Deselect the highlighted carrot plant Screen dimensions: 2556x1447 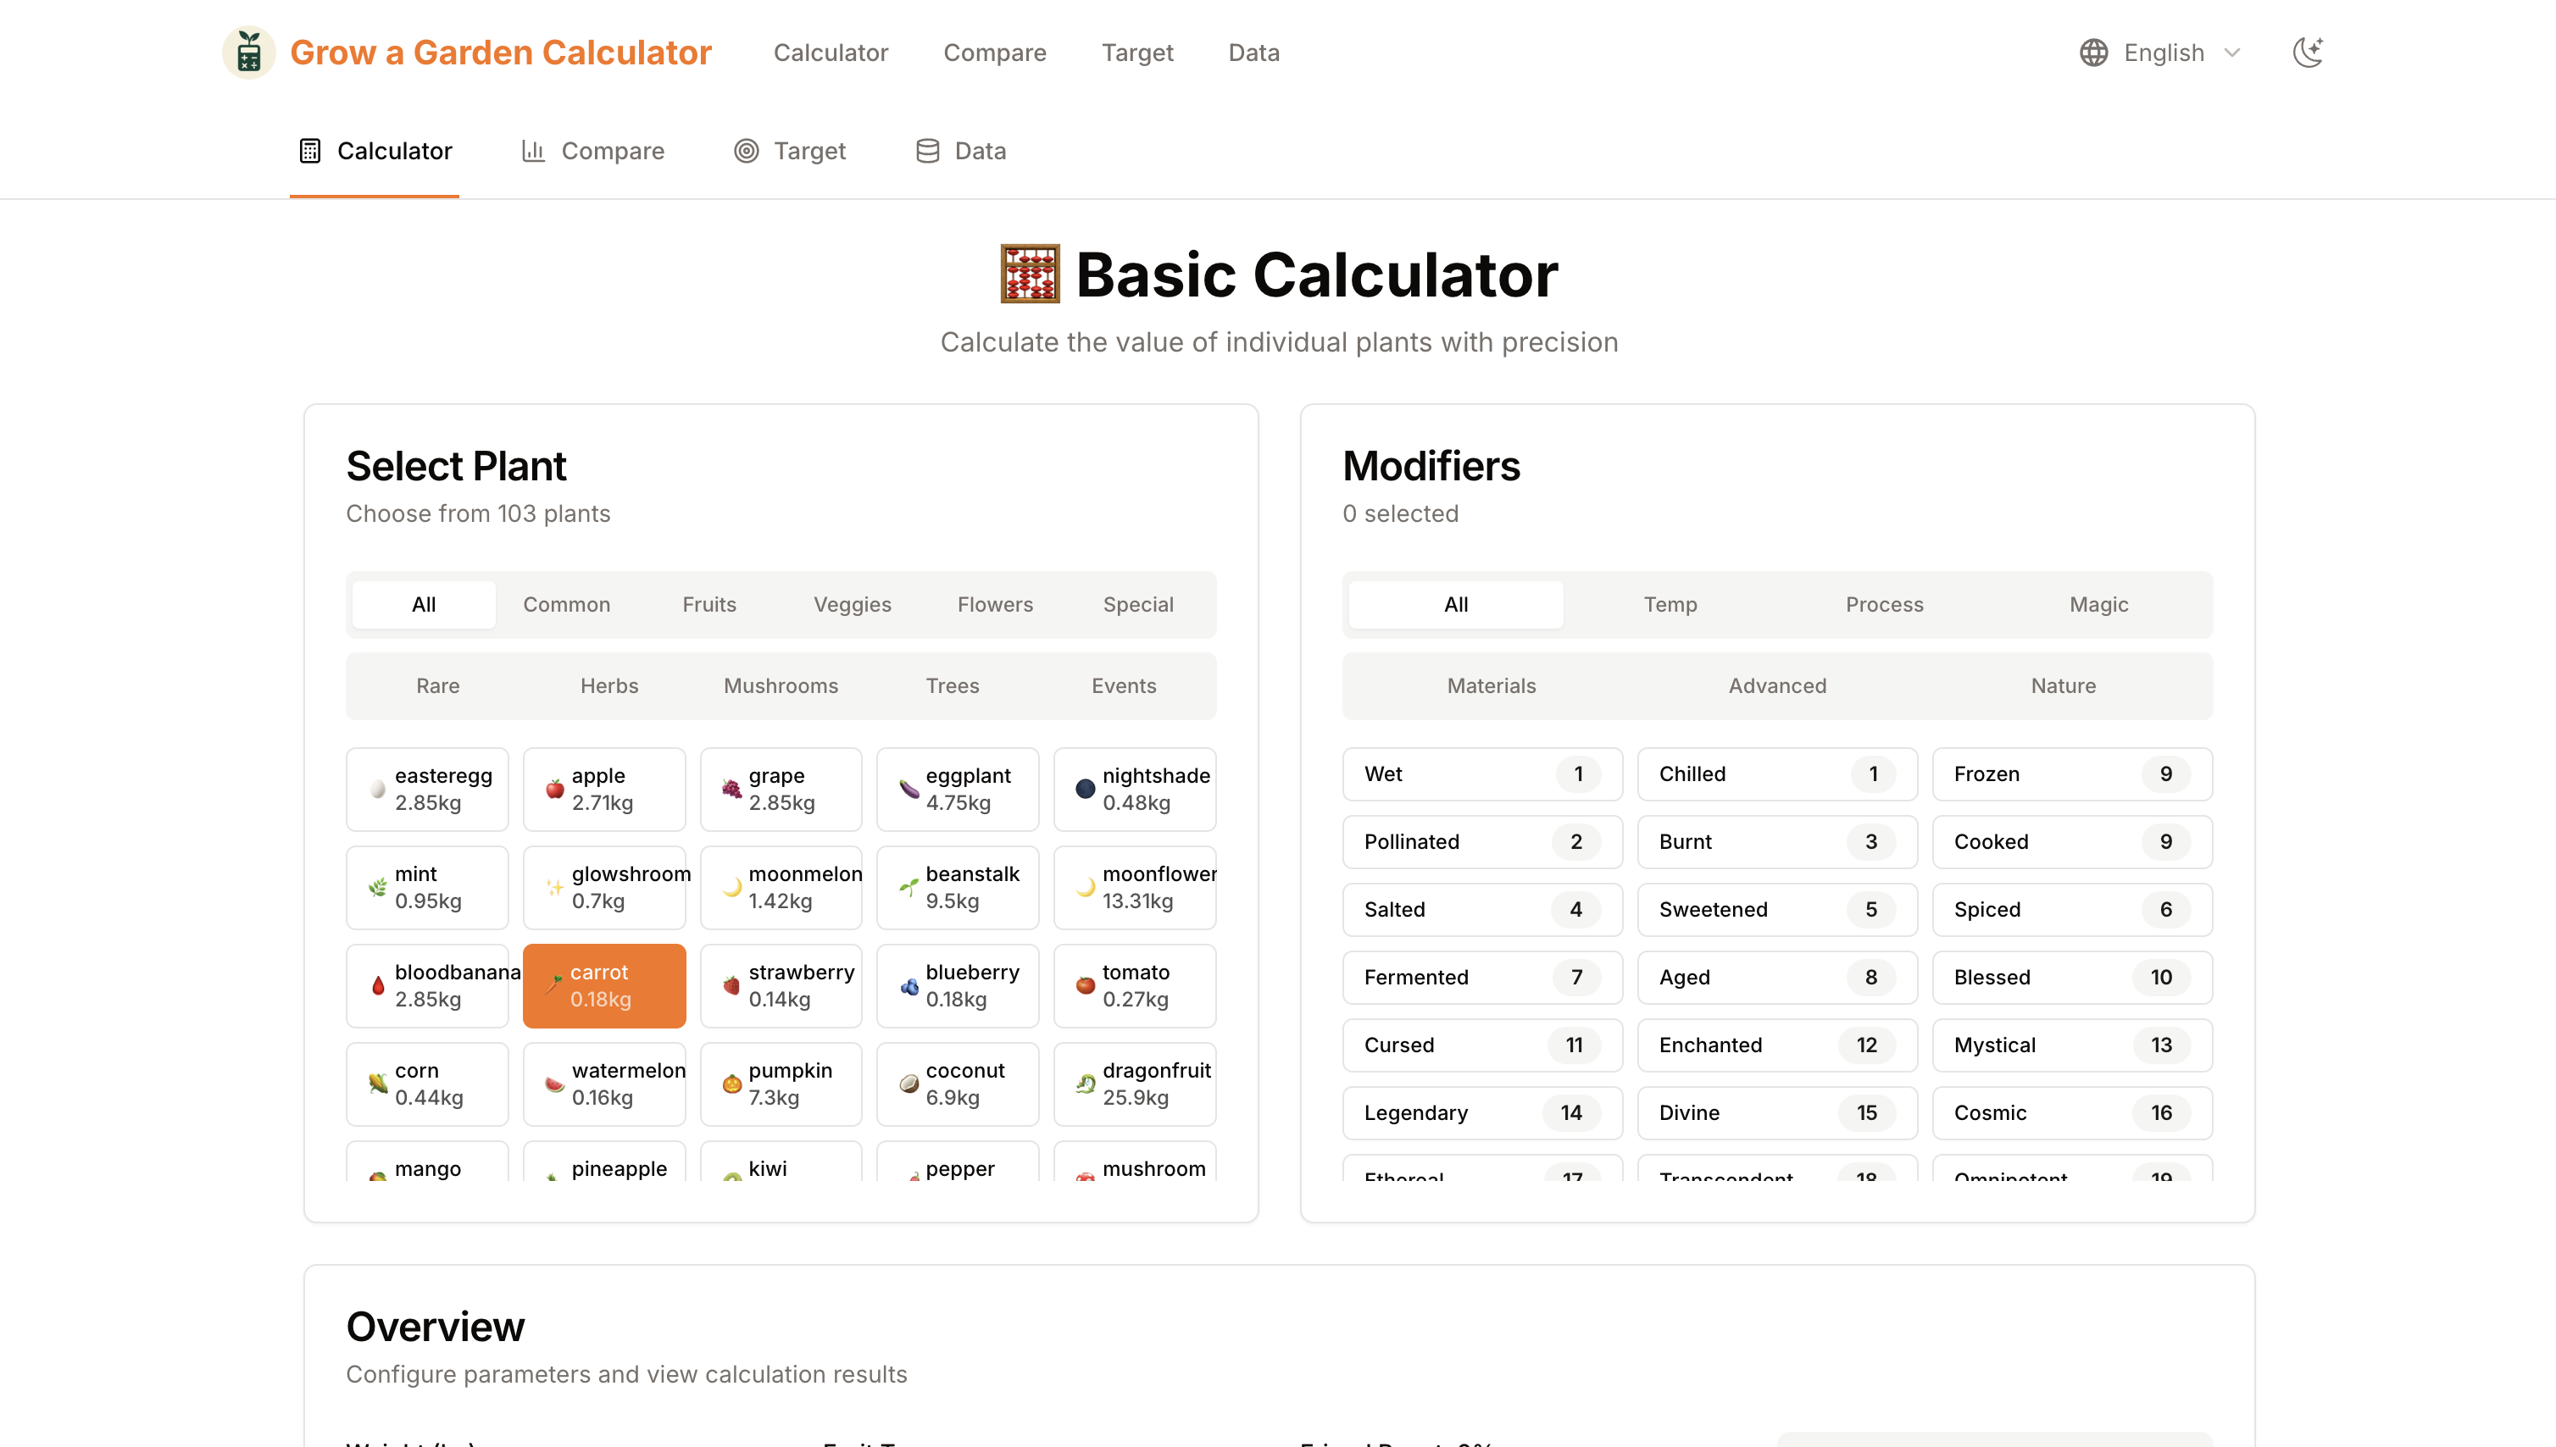tap(603, 985)
